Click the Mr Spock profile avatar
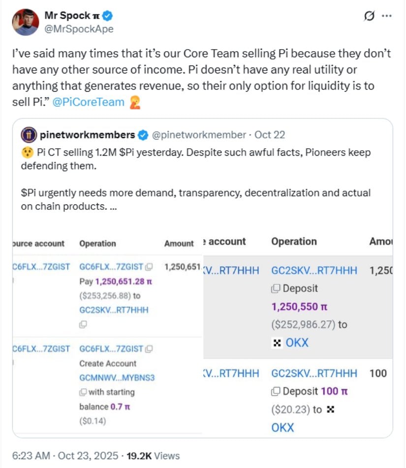This screenshot has width=406, height=468. 26,22
